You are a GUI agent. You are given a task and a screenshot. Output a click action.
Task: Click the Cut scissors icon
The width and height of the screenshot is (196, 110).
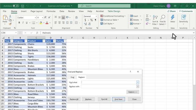tap(10, 16)
